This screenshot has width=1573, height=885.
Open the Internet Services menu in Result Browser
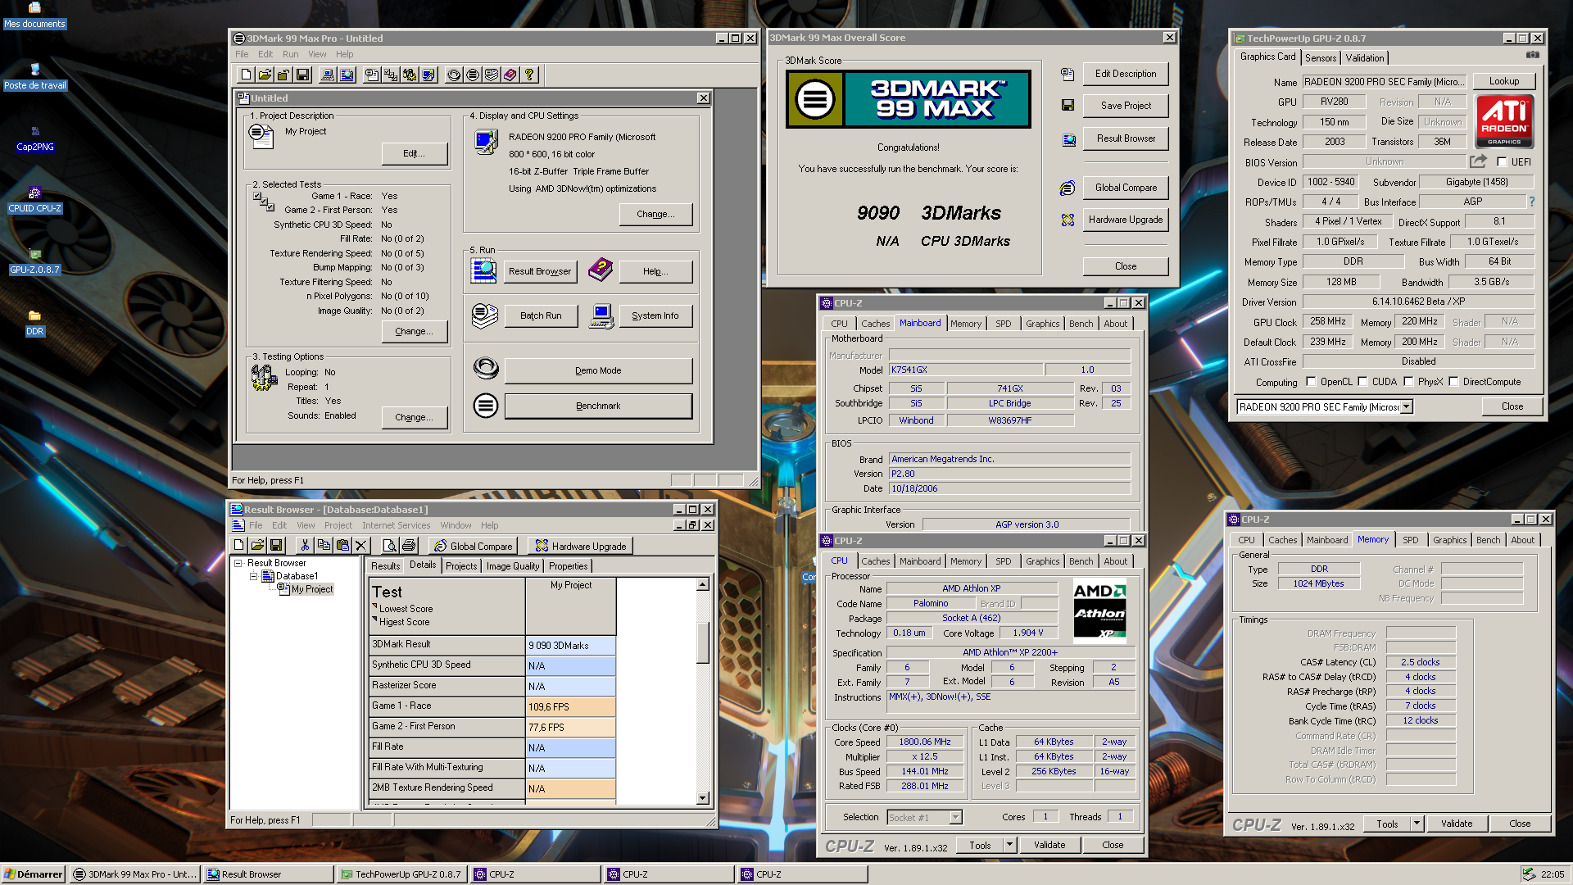pyautogui.click(x=396, y=525)
